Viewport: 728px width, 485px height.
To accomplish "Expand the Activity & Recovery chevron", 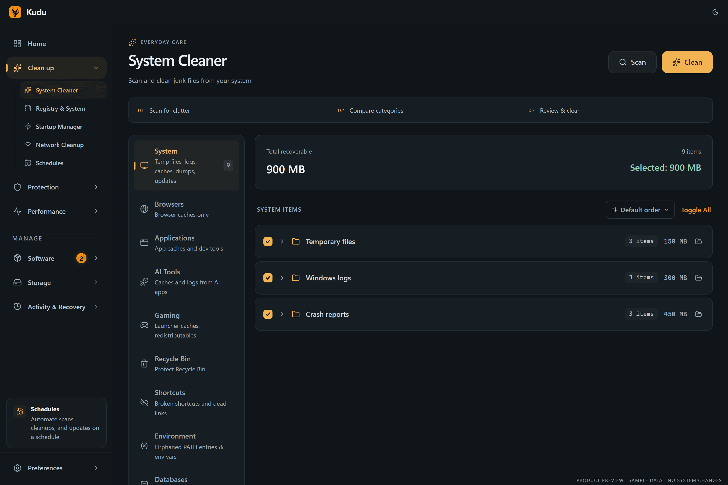I will pos(96,306).
